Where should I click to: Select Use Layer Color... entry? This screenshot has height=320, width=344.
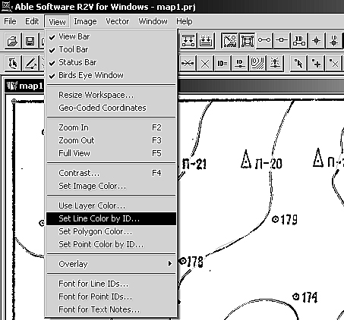click(112, 205)
